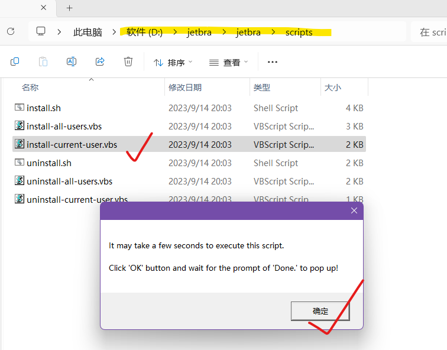Click the 确定 button in dialog

point(320,311)
